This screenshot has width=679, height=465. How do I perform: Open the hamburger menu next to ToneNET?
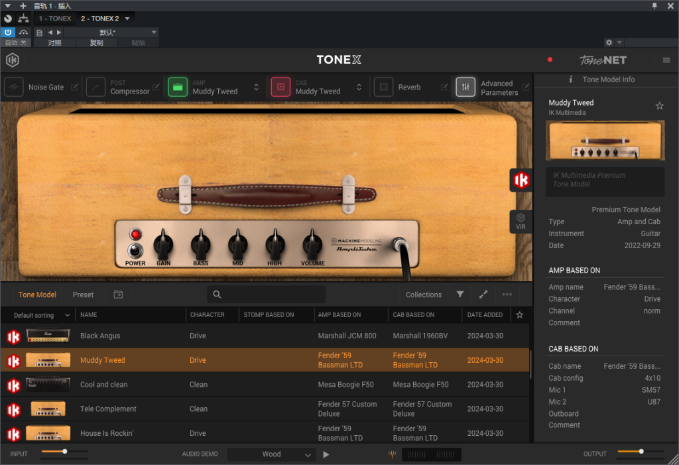[666, 60]
